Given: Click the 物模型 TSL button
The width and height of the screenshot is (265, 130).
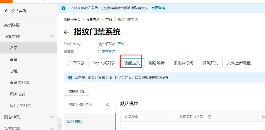Looking at the screenshot, I should (76, 91).
